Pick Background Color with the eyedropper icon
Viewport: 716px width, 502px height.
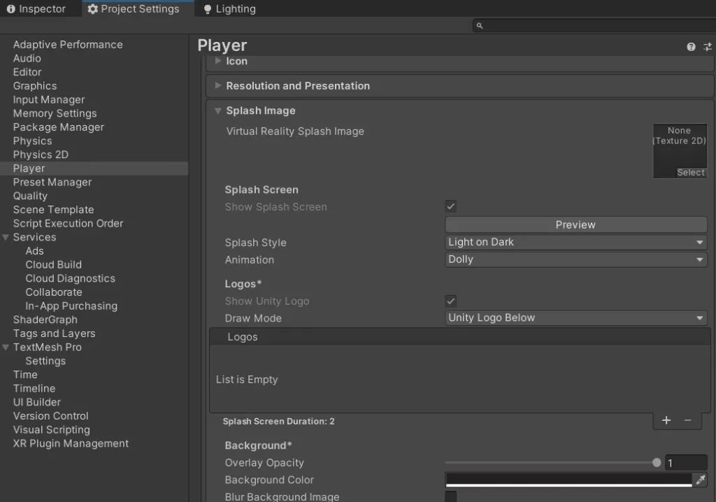pyautogui.click(x=701, y=480)
